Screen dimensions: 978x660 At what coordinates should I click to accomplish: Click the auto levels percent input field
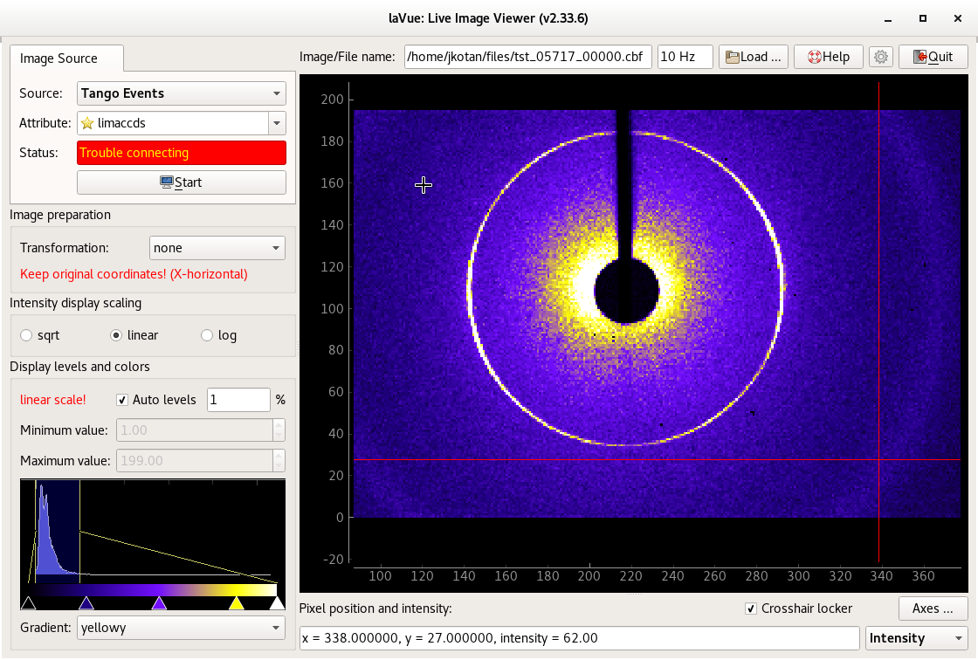point(238,400)
